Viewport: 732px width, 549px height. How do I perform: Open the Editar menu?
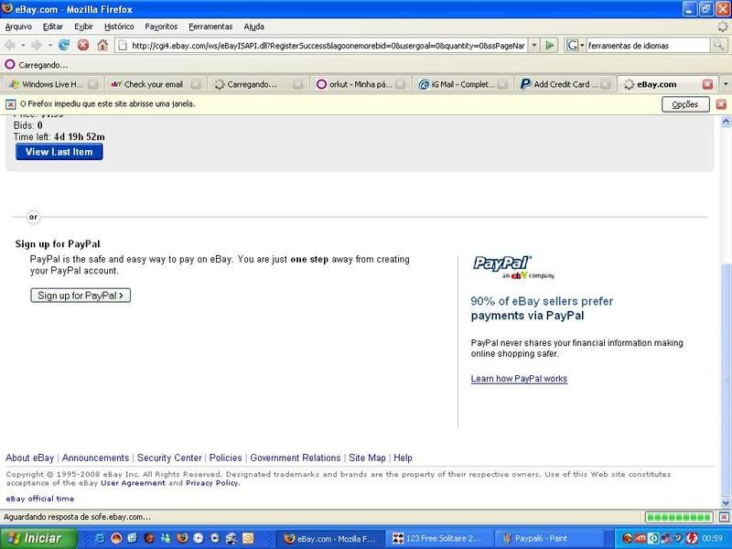pos(53,27)
